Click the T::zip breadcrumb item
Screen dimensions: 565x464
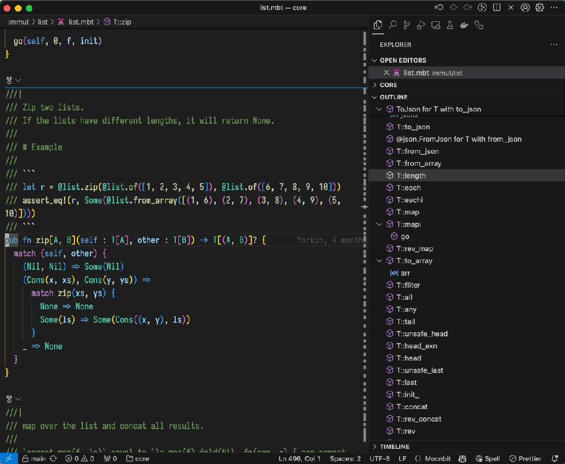point(121,22)
